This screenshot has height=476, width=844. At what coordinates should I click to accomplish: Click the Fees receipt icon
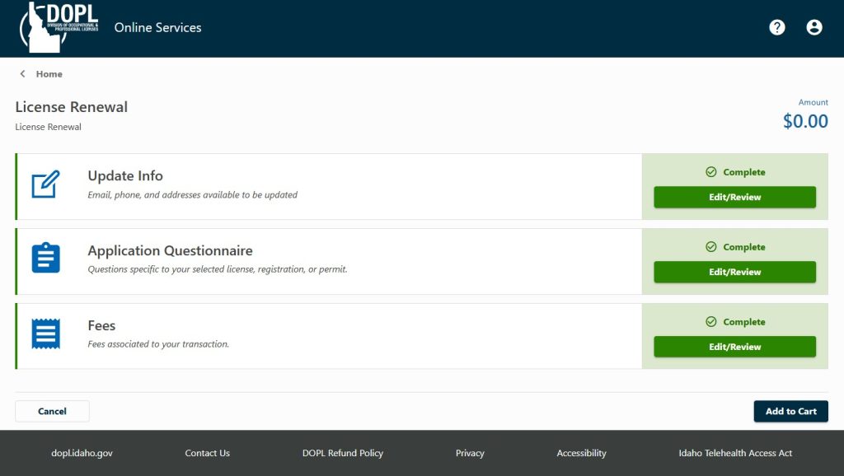click(46, 334)
